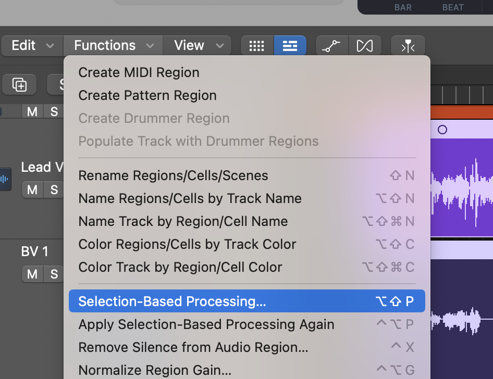This screenshot has width=493, height=379.
Task: Select Create MIDI Region
Action: [139, 72]
